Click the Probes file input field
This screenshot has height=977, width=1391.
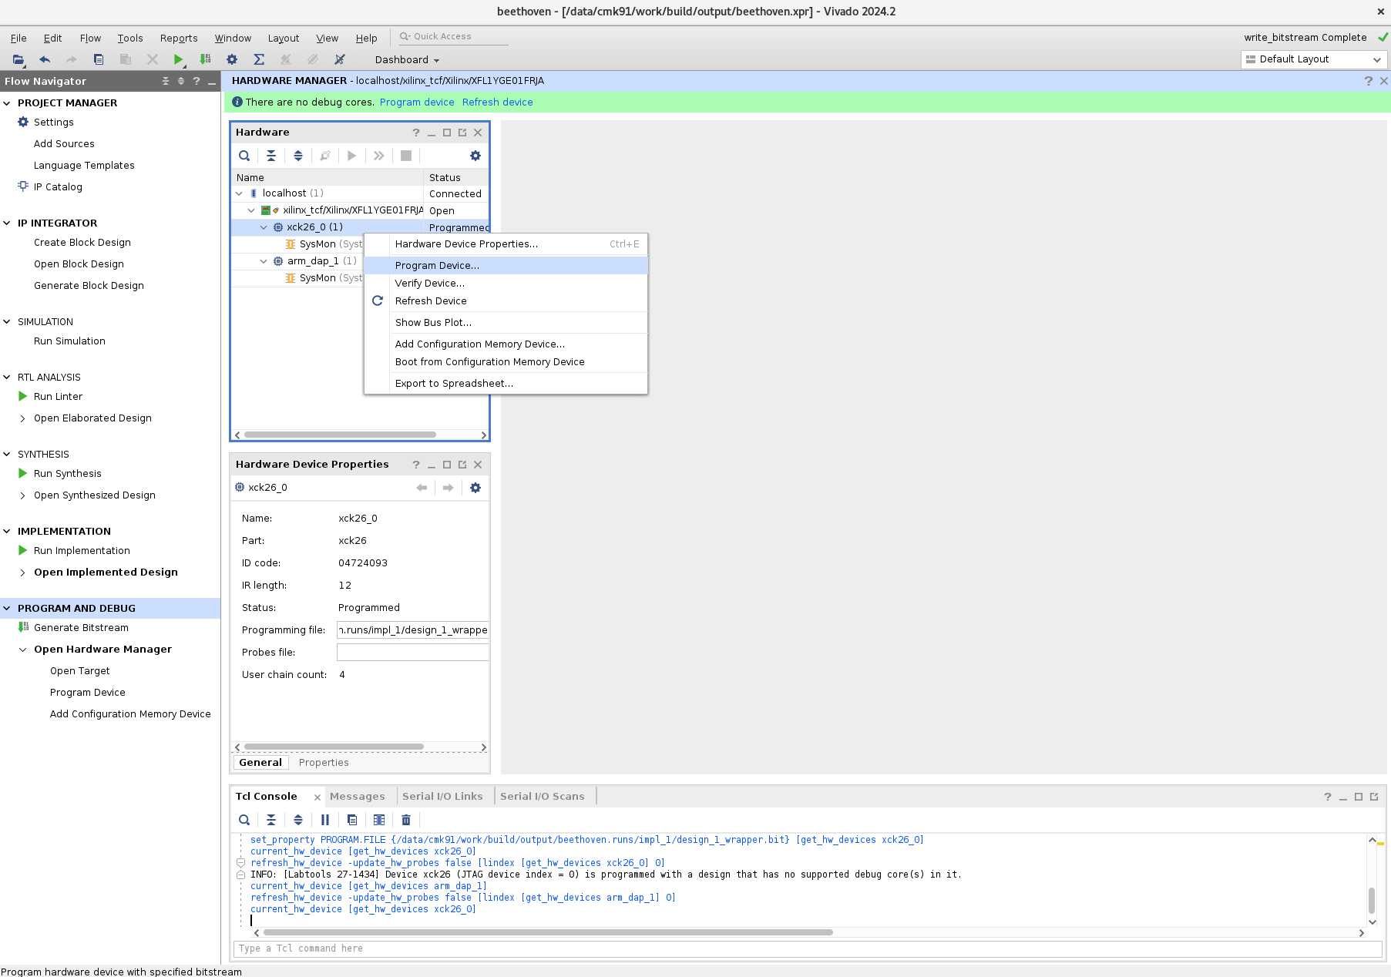[412, 652]
